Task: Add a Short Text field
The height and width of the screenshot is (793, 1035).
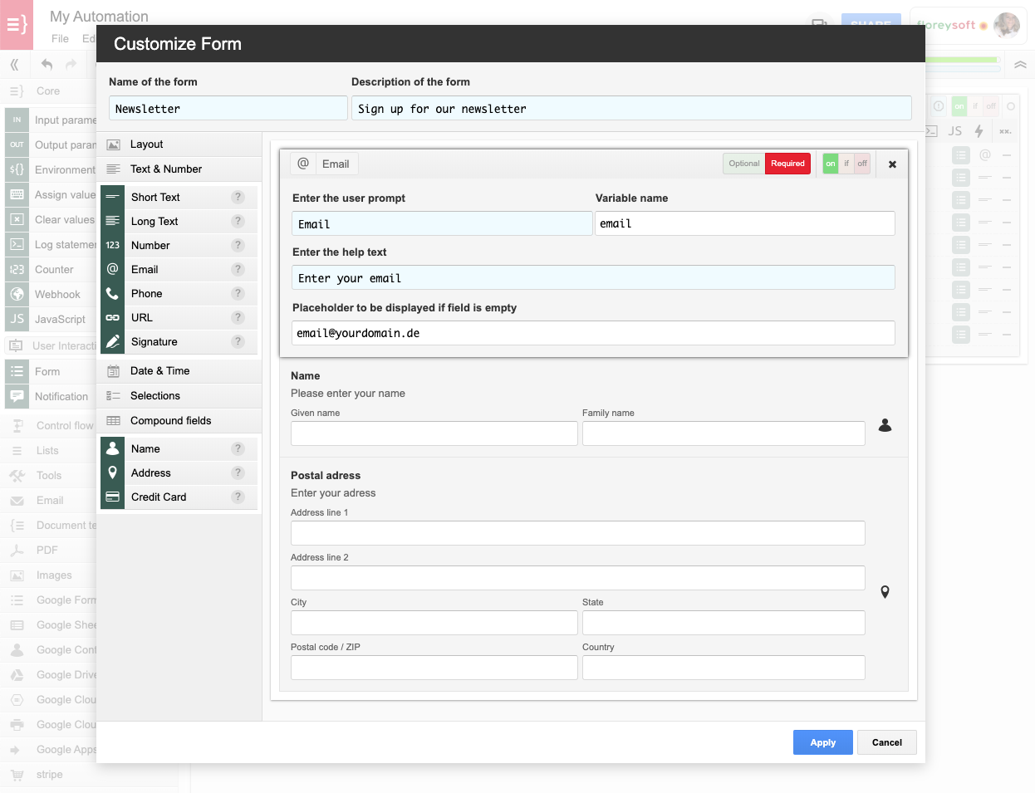Action: tap(179, 197)
